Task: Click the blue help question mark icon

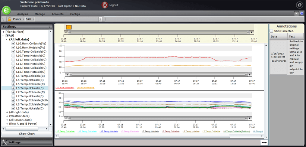Action: 302,13
